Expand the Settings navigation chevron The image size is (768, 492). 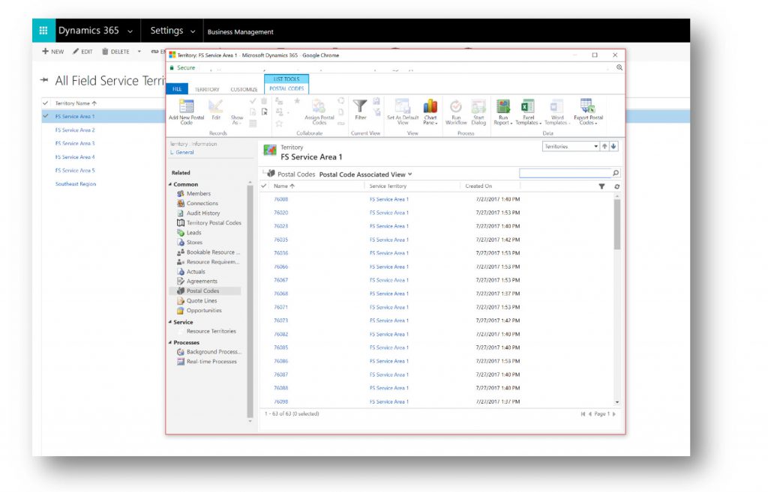193,31
